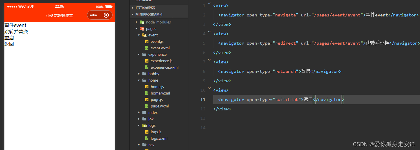This screenshot has width=420, height=150.
Task: Open home.js file
Action: click(157, 87)
